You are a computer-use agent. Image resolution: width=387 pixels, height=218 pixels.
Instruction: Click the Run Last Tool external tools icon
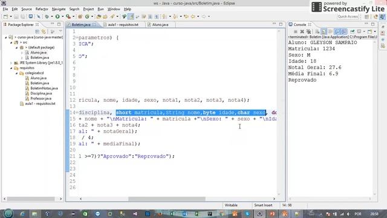tap(68, 16)
